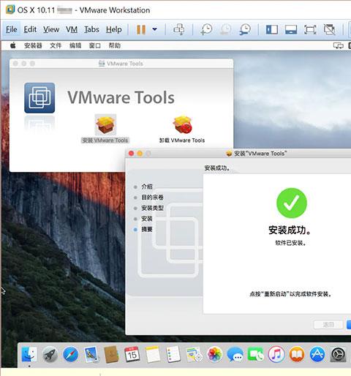351x376 pixels.
Task: Select the 目的宗卷 installer step
Action: pyautogui.click(x=152, y=198)
